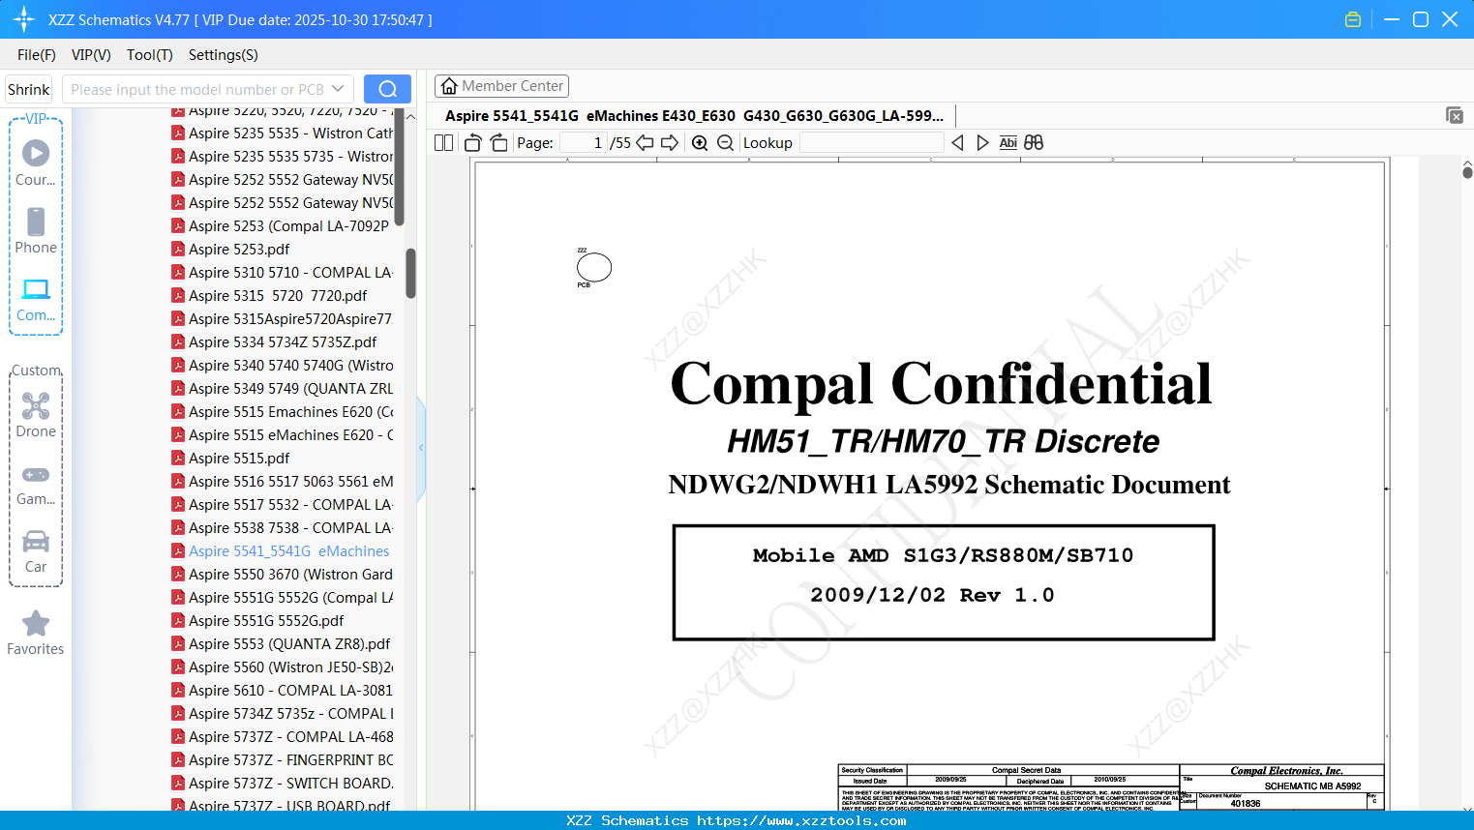
Task: Open Aspire 5515 Emachines E620 file
Action: 290,412
